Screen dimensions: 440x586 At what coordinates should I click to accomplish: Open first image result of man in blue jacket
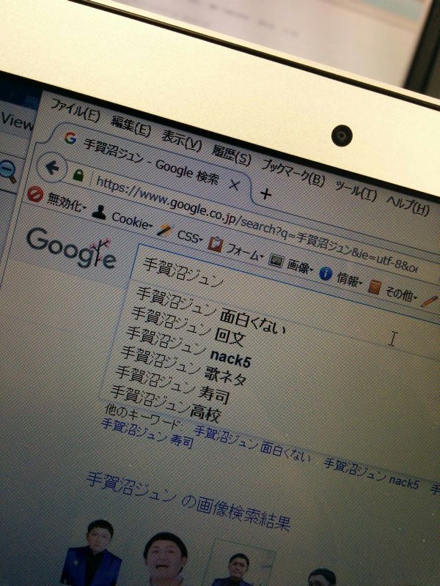(x=91, y=553)
